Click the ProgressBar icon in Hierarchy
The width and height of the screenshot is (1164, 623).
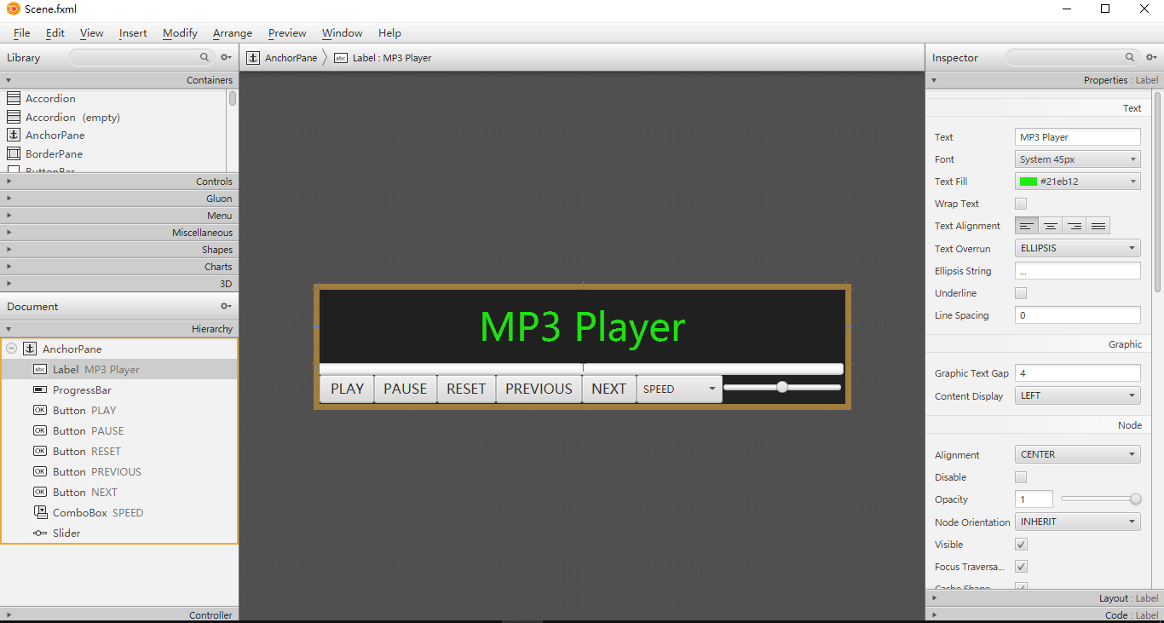click(40, 390)
